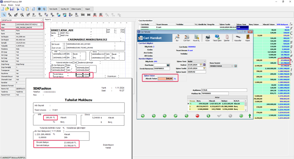Image resolution: width=294 pixels, height=159 pixels.
Task: Go to the last record
Action: pyautogui.click(x=175, y=116)
